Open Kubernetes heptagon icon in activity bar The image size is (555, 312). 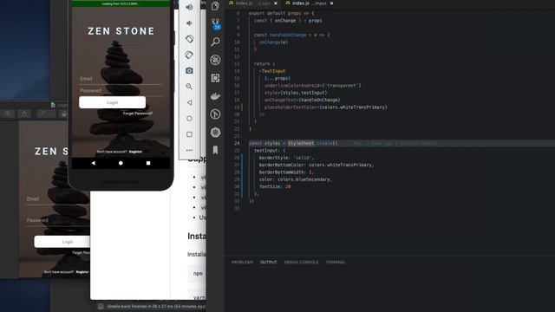click(215, 133)
